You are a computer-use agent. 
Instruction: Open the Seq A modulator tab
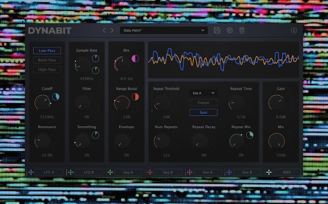click(x=128, y=172)
